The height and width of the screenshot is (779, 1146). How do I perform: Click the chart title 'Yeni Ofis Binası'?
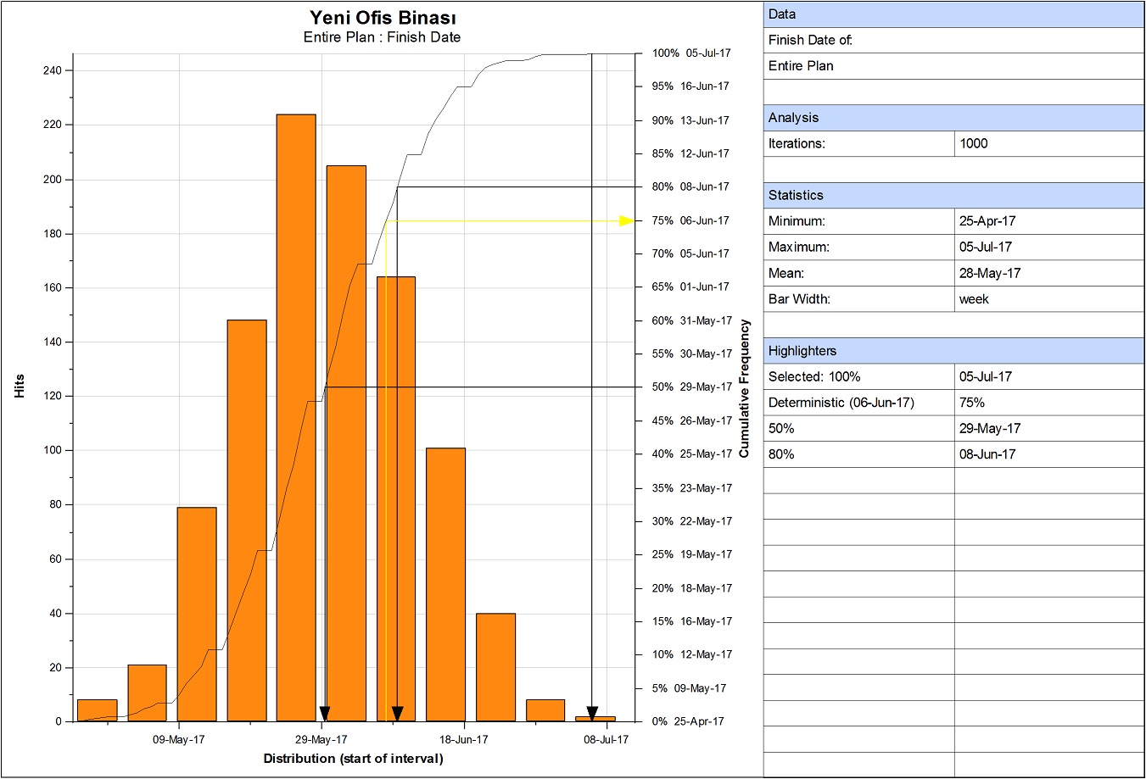383,18
